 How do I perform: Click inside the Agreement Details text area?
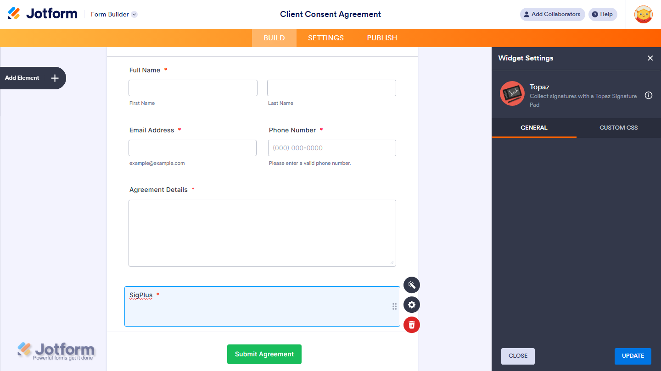(x=262, y=233)
